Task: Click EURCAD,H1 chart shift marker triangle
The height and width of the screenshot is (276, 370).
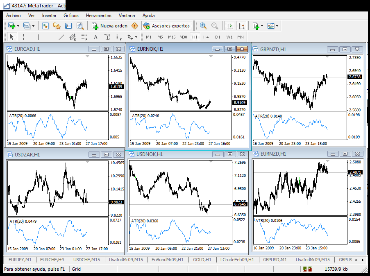Action: coord(88,57)
